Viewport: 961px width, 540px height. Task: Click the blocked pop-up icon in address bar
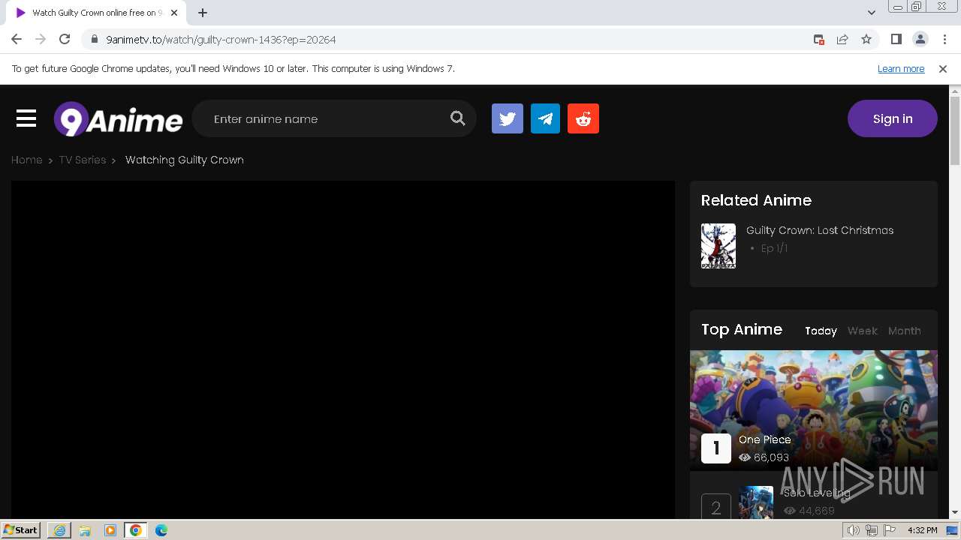pyautogui.click(x=819, y=40)
